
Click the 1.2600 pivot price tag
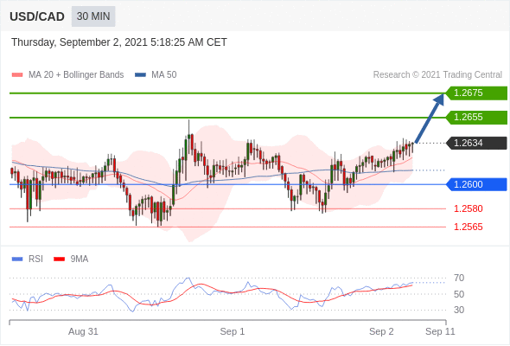(x=476, y=184)
